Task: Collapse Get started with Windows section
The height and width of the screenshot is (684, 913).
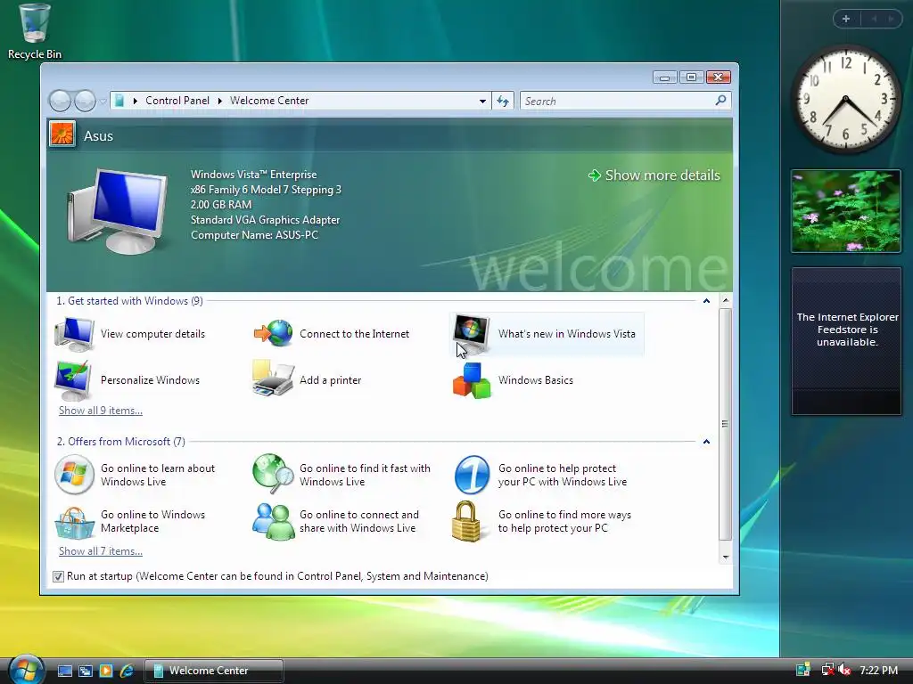Action: (706, 301)
